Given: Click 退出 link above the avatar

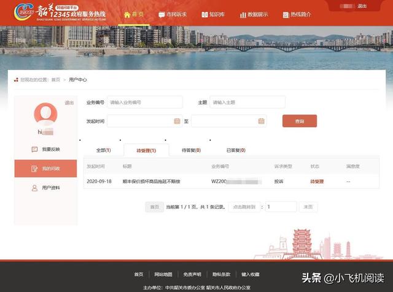Looking at the screenshot, I should [69, 103].
